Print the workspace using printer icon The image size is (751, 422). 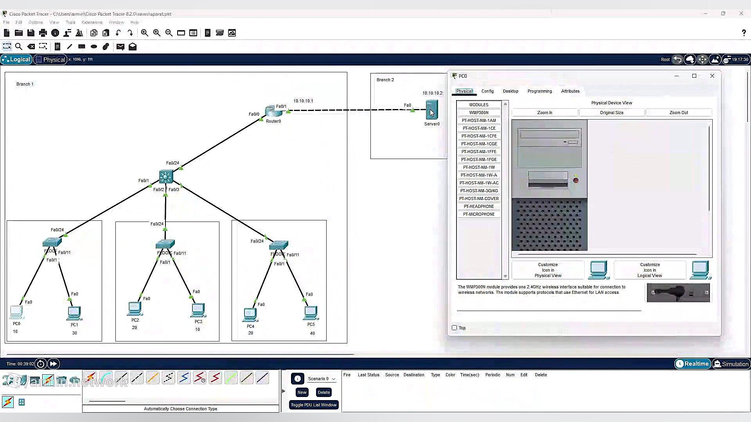click(43, 33)
